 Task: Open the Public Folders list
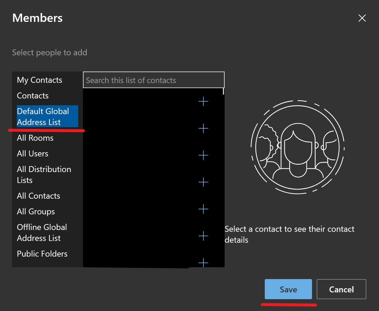[x=42, y=254]
